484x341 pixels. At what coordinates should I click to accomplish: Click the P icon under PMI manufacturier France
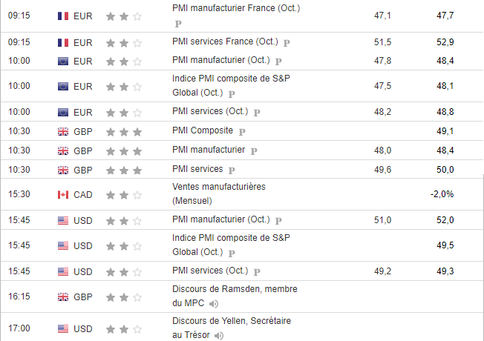[x=177, y=24]
